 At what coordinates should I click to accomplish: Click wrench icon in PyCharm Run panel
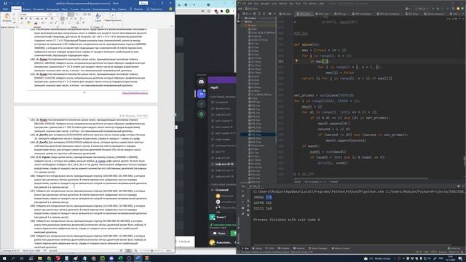tap(243, 196)
